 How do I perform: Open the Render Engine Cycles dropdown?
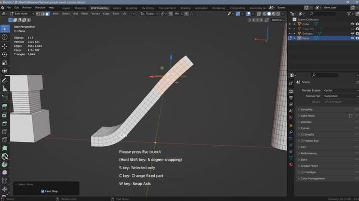(x=341, y=90)
